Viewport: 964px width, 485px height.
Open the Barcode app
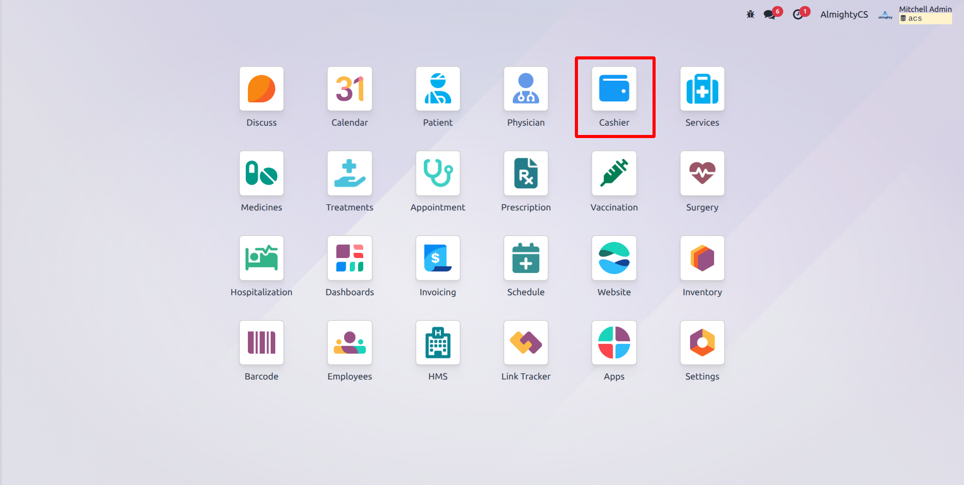[261, 343]
